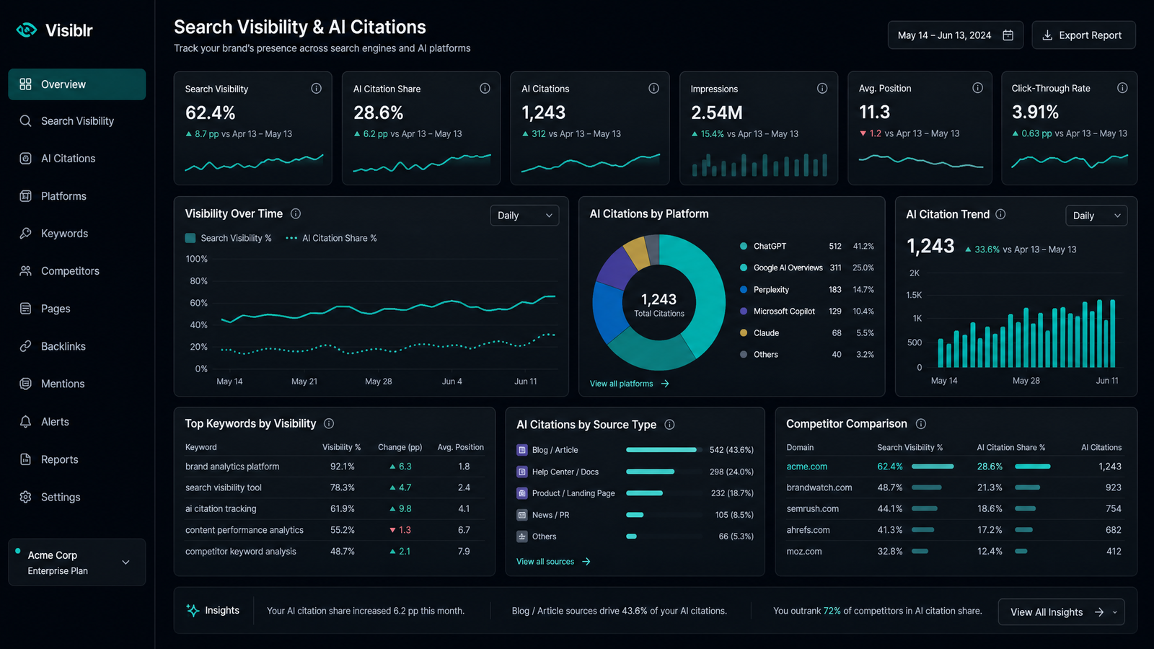Click the Perplexity legend color dot
This screenshot has height=649, width=1154.
744,289
